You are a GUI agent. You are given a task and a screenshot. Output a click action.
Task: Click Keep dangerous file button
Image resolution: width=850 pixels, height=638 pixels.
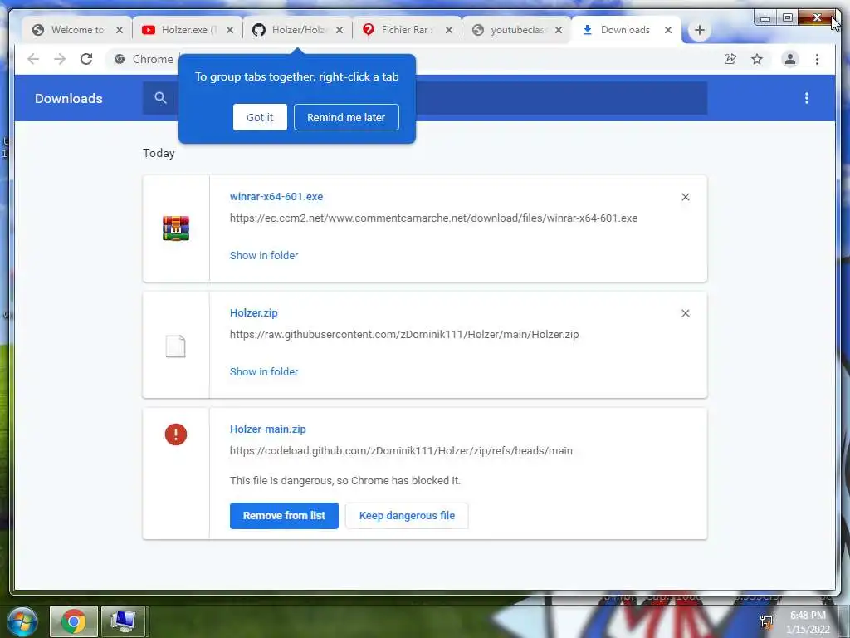(407, 515)
